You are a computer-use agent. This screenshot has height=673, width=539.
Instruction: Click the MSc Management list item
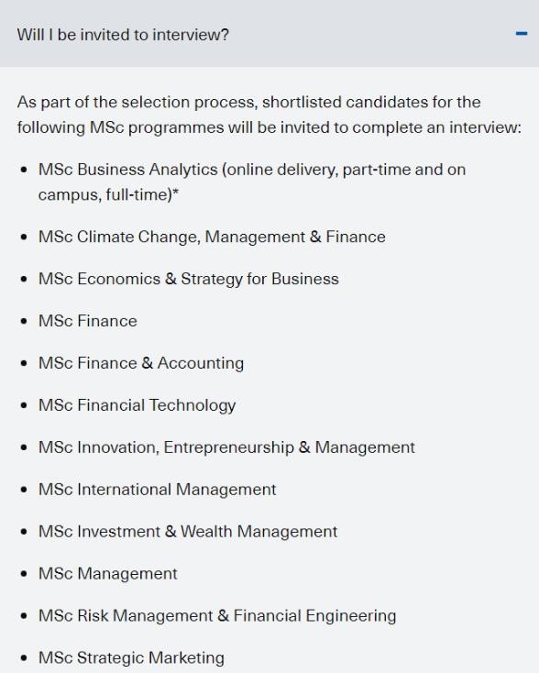point(108,573)
